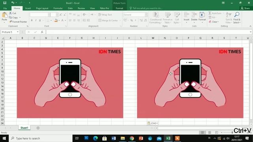This screenshot has width=253, height=142.
Task: Click the Windows Start button
Action: pos(4,138)
